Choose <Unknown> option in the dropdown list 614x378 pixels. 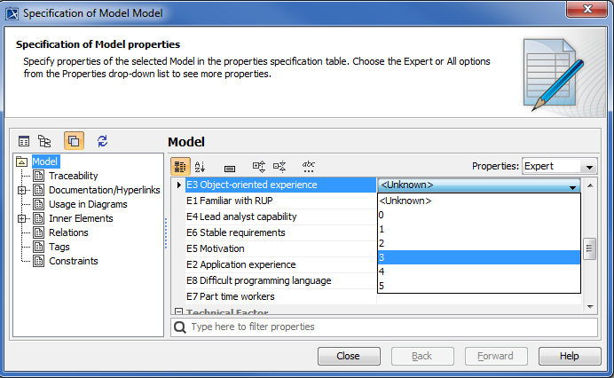[x=479, y=201]
